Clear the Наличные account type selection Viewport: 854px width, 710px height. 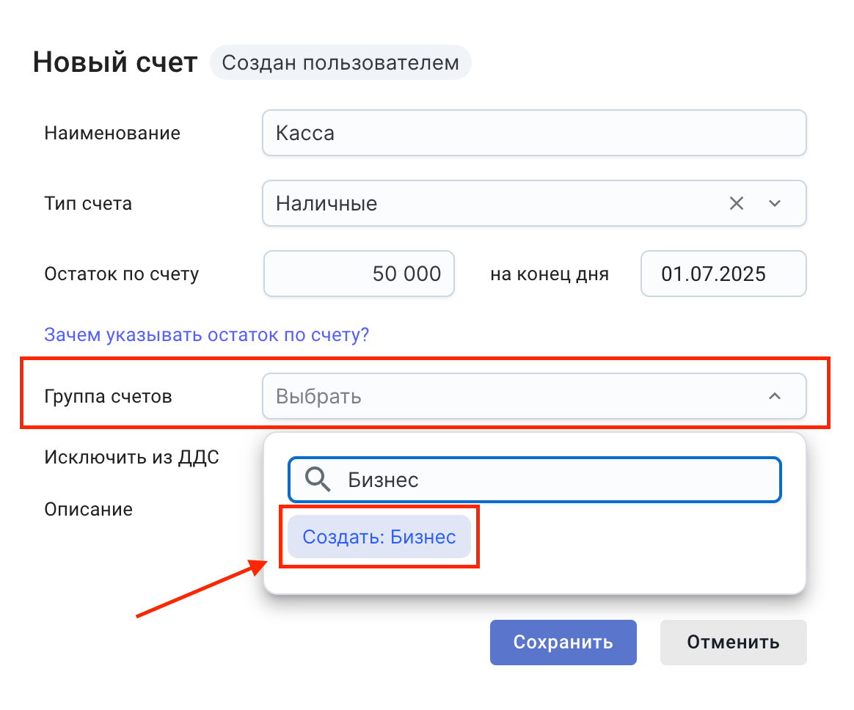click(x=737, y=203)
